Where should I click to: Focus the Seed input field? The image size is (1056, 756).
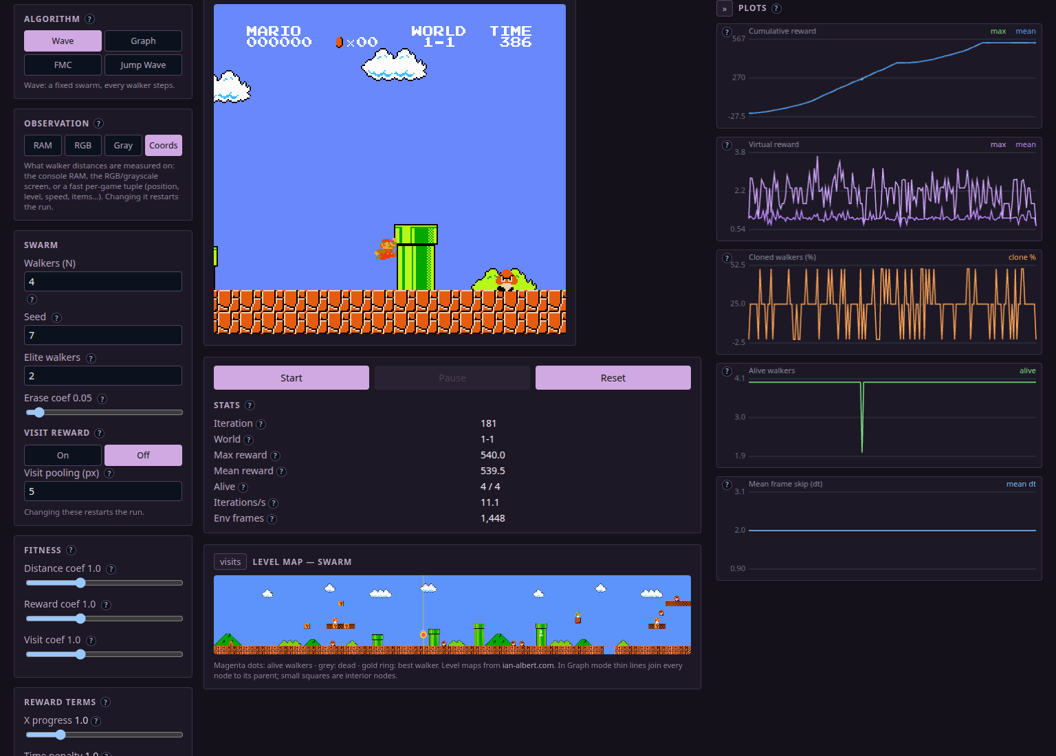(x=103, y=335)
